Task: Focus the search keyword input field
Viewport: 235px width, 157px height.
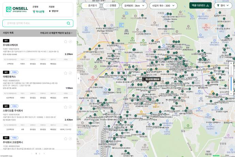Action: [x=34, y=23]
